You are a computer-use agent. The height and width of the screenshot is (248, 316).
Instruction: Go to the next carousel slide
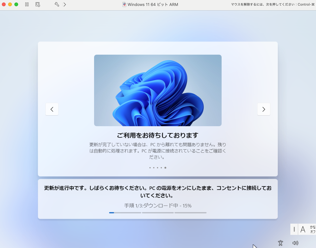click(x=263, y=109)
